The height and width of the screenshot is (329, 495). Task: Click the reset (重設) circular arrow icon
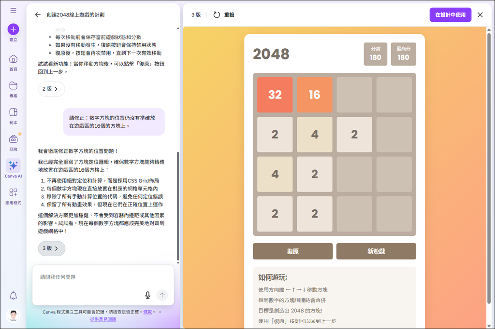[x=217, y=15]
